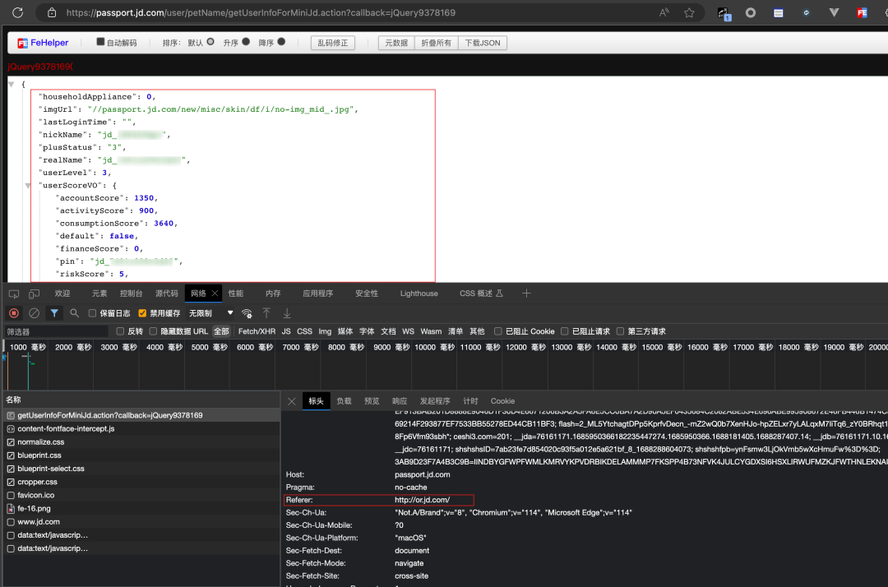This screenshot has width=888, height=587.
Task: Close the Network tab with its X
Action: [x=215, y=293]
